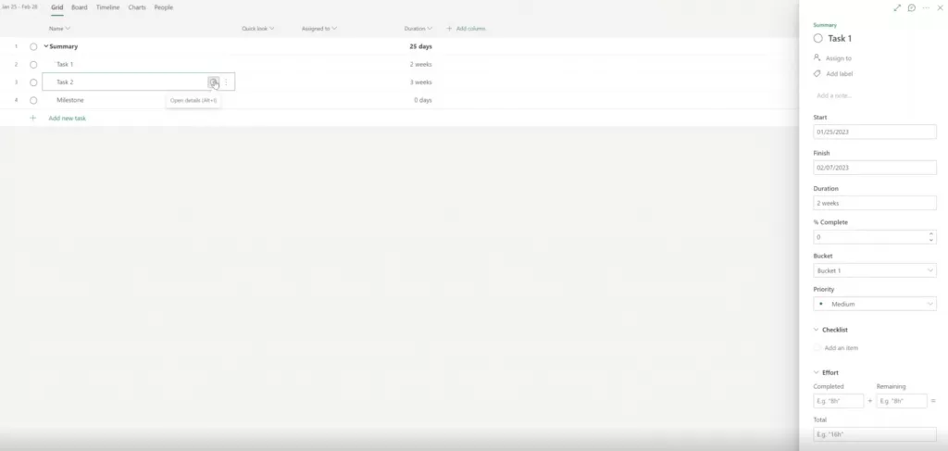This screenshot has width=948, height=451.
Task: Switch to the Timeline tab
Action: coord(107,7)
